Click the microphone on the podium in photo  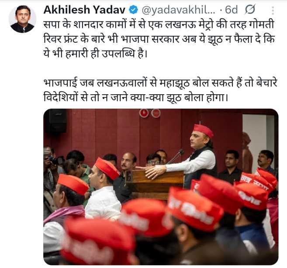pos(176,156)
